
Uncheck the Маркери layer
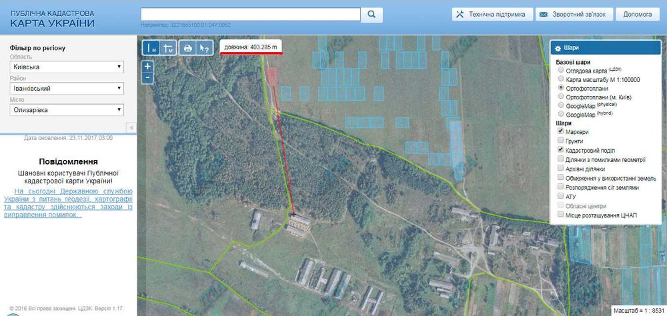[x=561, y=132]
